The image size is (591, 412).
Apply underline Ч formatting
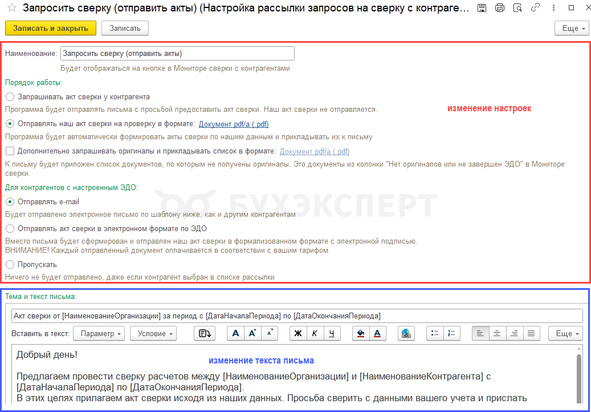(x=332, y=333)
